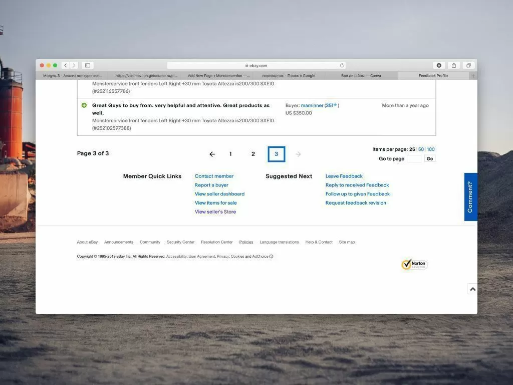Click the Safari back navigation arrow

[65, 65]
